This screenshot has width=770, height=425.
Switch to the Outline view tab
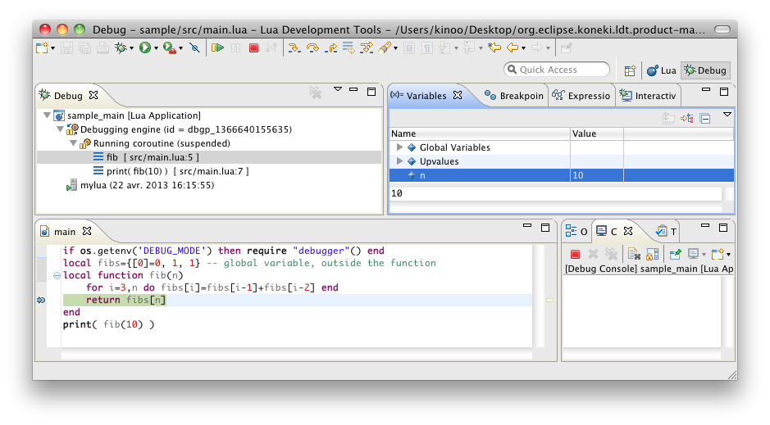pos(576,231)
